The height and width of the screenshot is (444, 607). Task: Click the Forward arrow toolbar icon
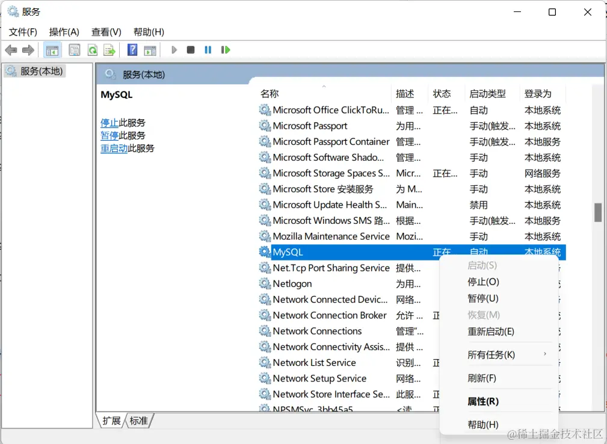coord(28,50)
